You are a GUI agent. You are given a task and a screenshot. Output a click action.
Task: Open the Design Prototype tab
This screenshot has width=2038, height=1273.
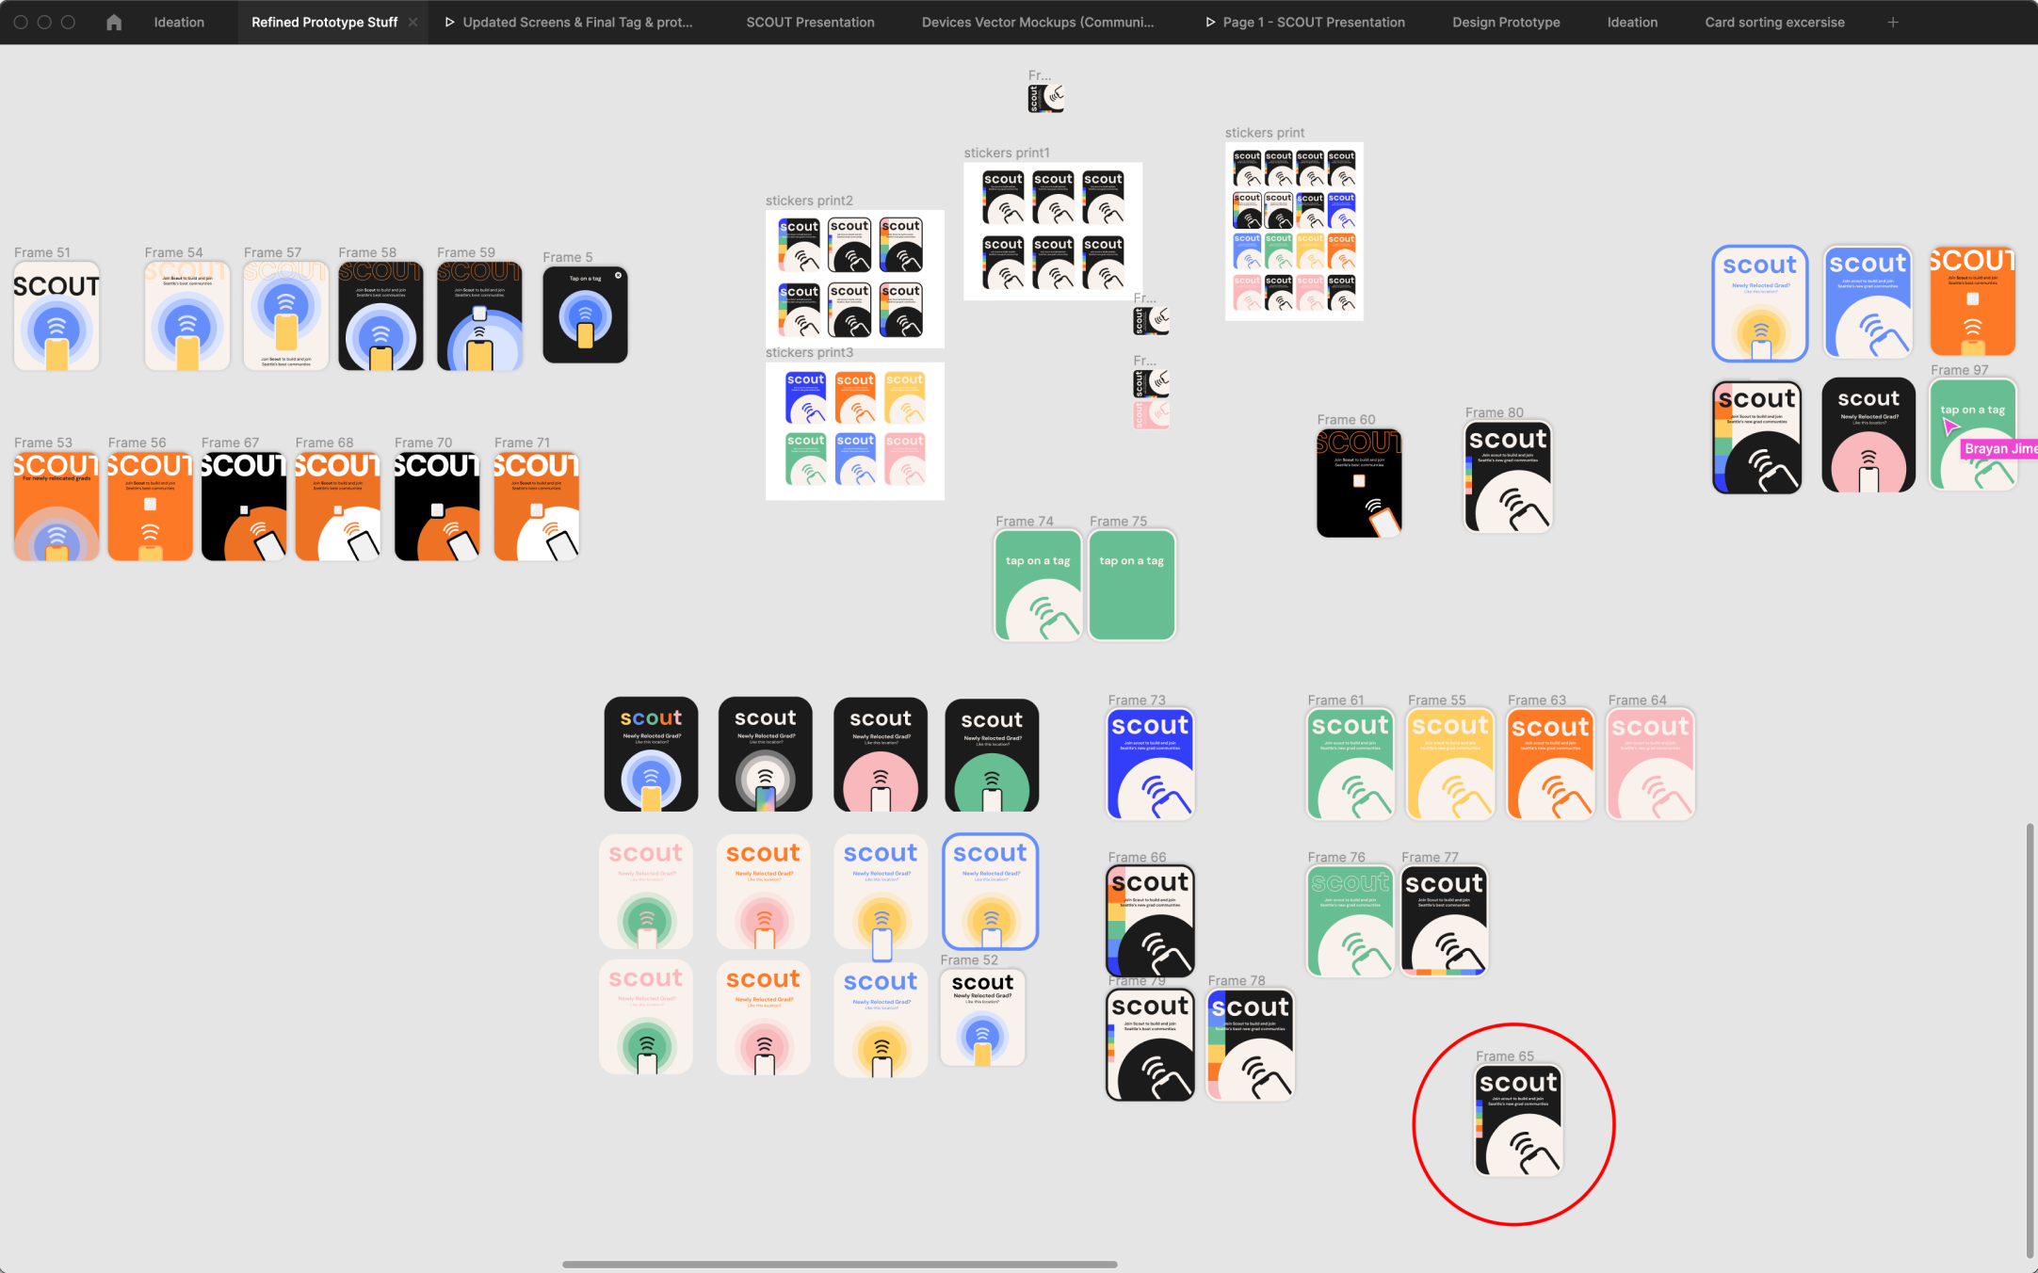(x=1506, y=22)
